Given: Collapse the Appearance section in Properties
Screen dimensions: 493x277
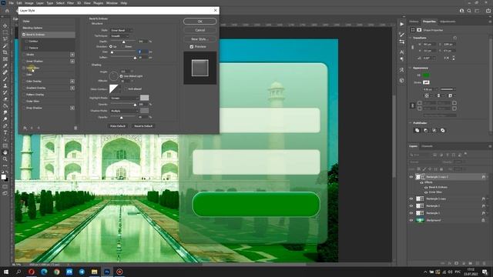Looking at the screenshot, I should tap(411, 68).
